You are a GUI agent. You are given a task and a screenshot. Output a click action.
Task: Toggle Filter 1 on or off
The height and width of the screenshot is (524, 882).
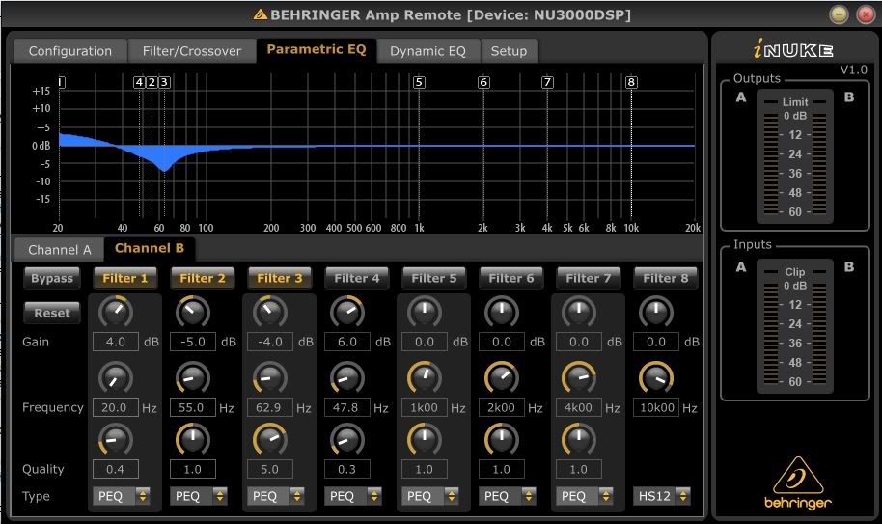124,278
